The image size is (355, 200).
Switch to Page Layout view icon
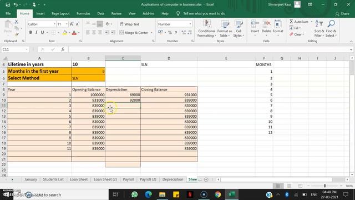tap(289, 186)
